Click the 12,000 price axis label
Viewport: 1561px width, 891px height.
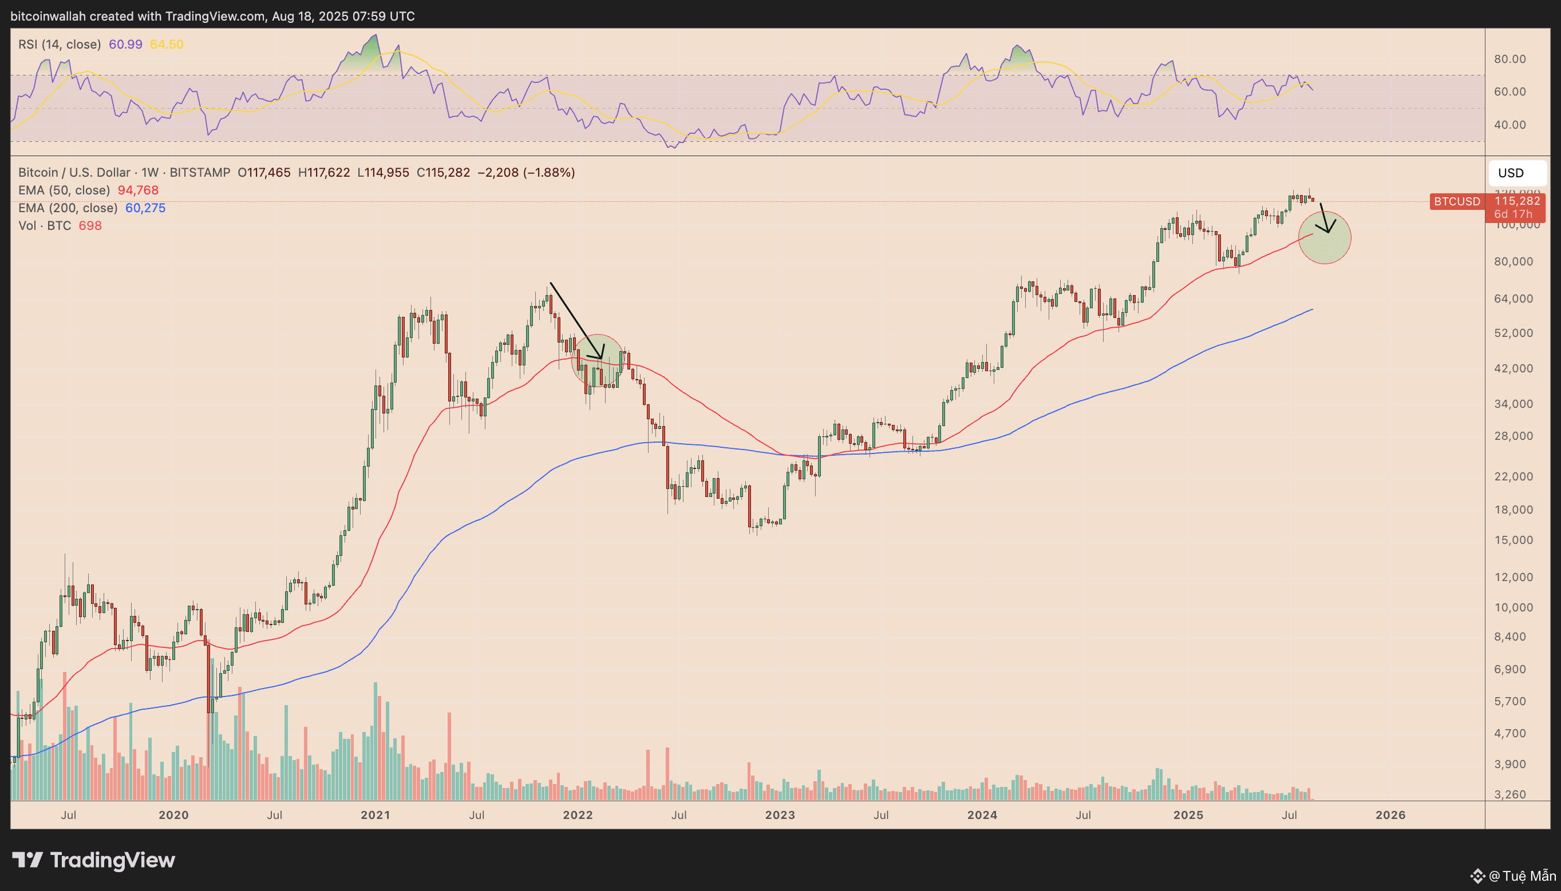click(1513, 577)
